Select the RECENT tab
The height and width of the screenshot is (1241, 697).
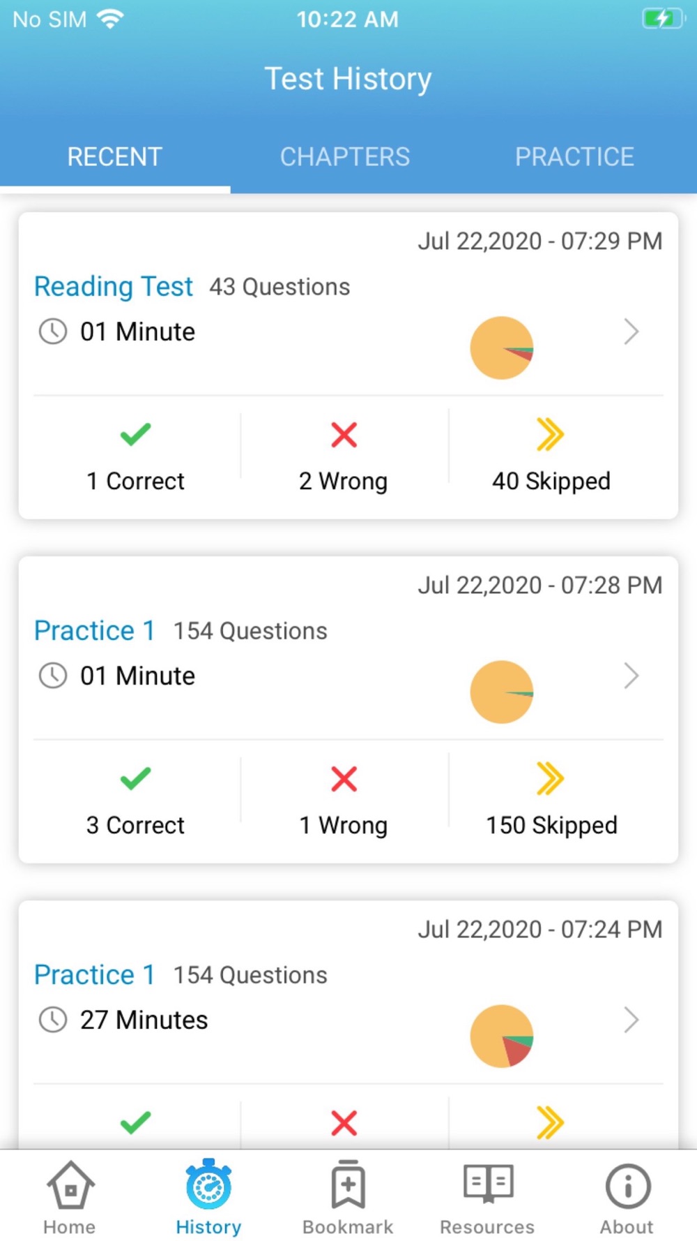(x=115, y=156)
